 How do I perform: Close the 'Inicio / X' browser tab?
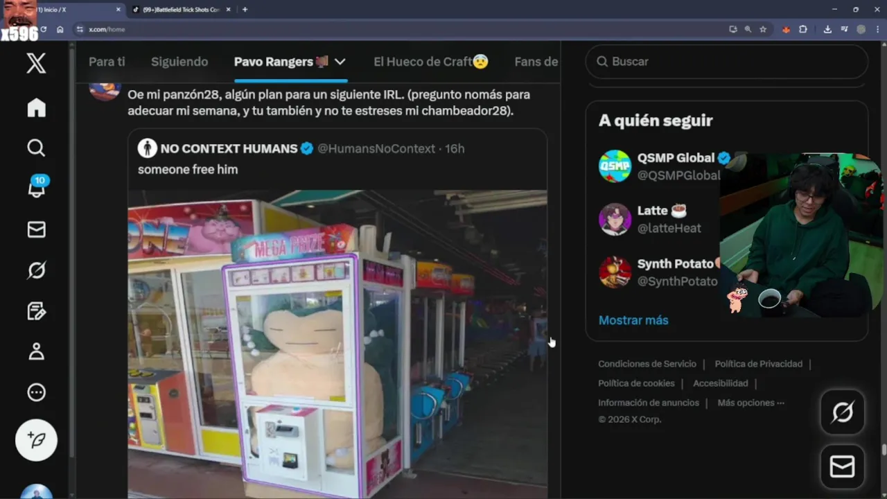point(118,10)
